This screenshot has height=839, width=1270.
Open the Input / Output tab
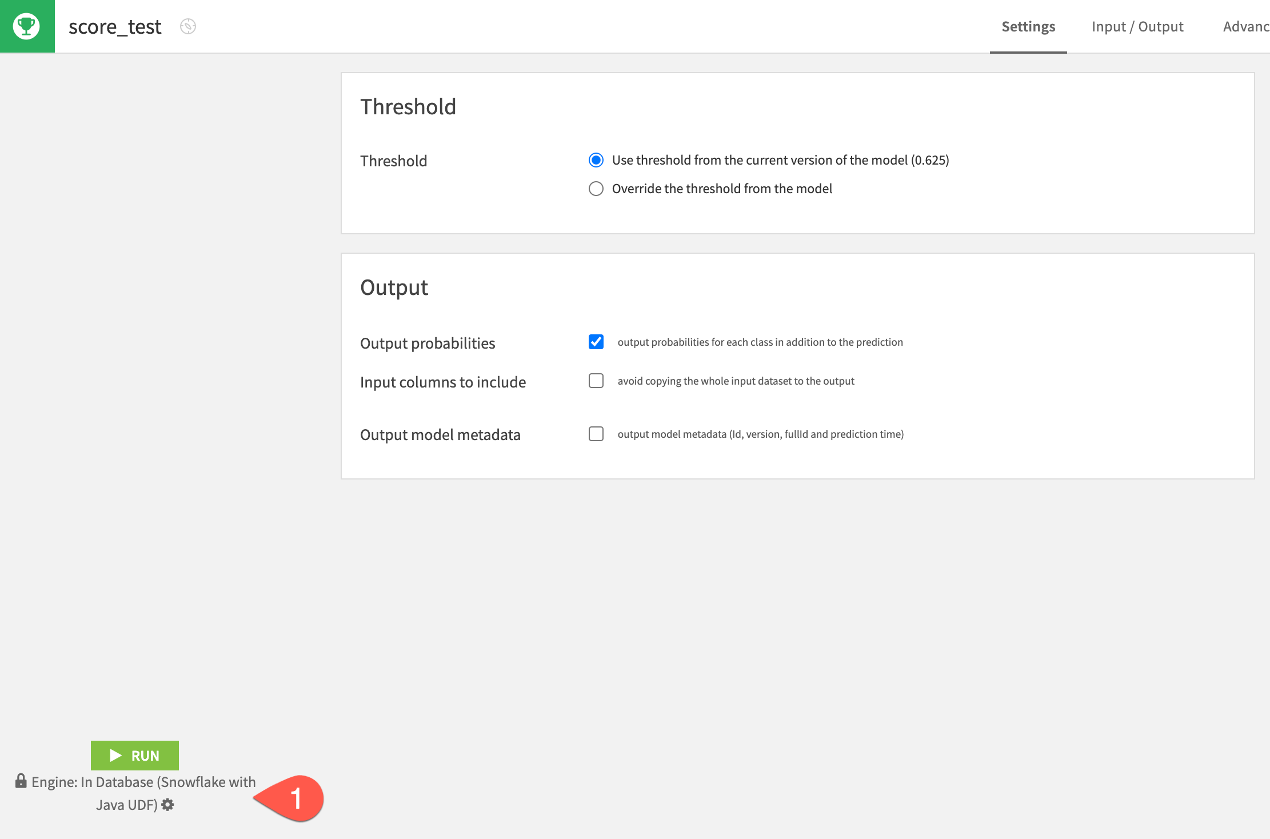point(1137,26)
